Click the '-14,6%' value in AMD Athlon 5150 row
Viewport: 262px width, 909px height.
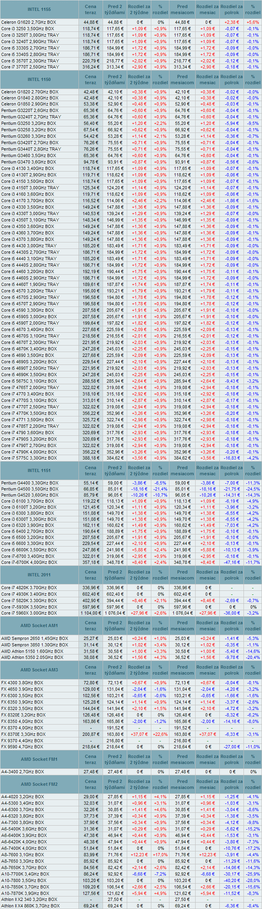253,651
